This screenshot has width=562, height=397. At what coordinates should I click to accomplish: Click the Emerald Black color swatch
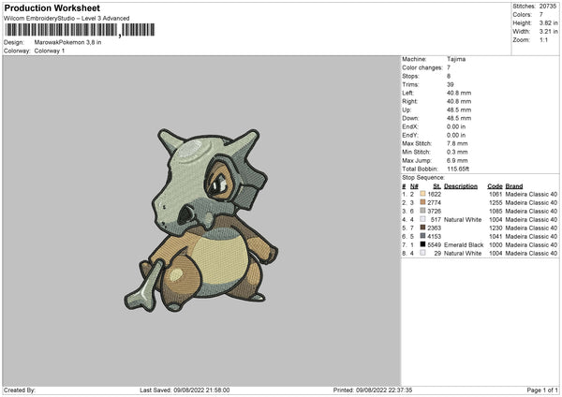click(422, 244)
